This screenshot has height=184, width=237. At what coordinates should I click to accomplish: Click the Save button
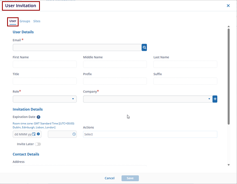[130, 178]
